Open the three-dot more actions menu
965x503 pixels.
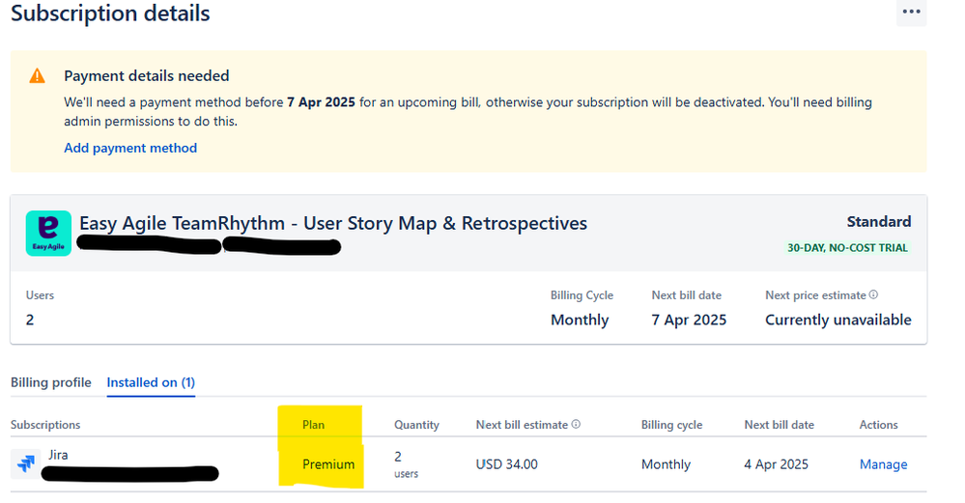[x=911, y=12]
